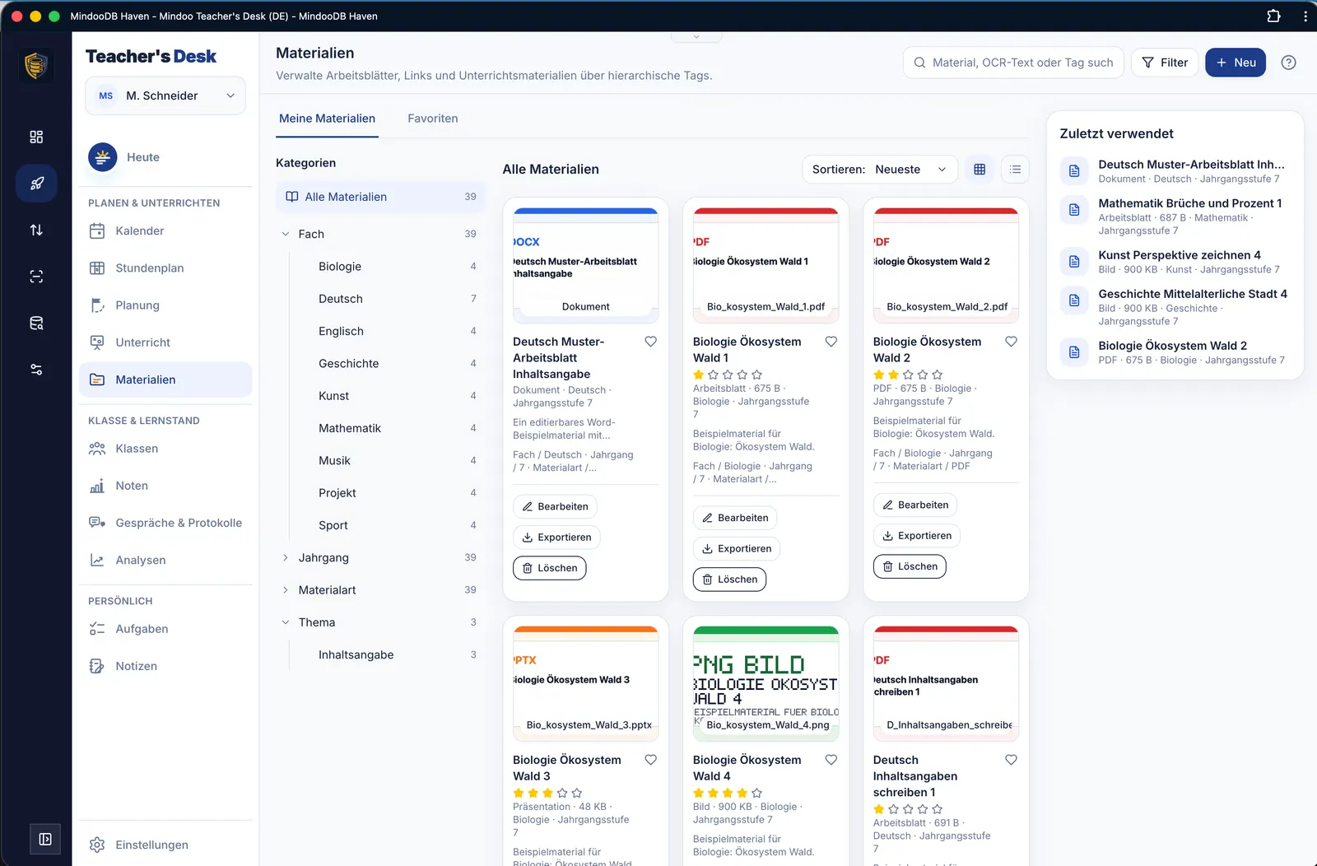Expand the Jahrgang category
The image size is (1317, 866).
286,557
